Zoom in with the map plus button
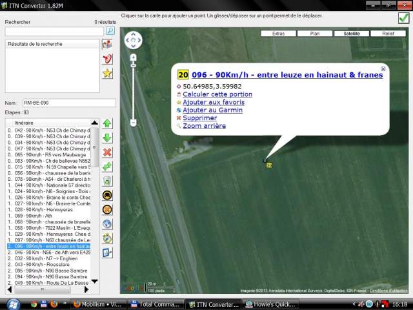This screenshot has width=413, height=310. (133, 57)
